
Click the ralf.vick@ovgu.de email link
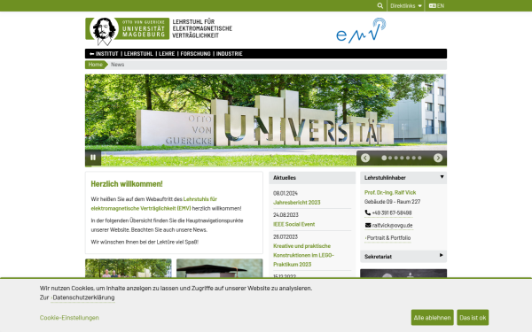coord(388,225)
